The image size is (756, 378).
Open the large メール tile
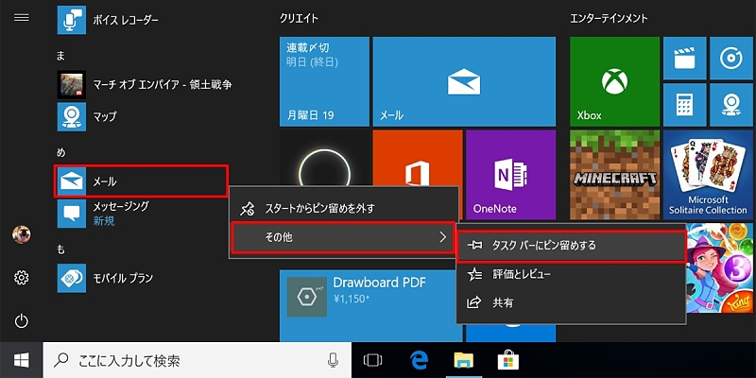[x=464, y=81]
